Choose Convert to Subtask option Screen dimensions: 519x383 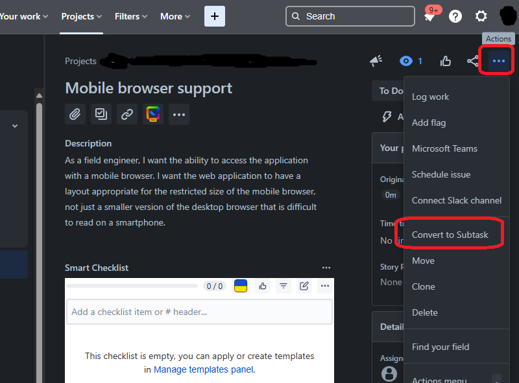pyautogui.click(x=456, y=235)
